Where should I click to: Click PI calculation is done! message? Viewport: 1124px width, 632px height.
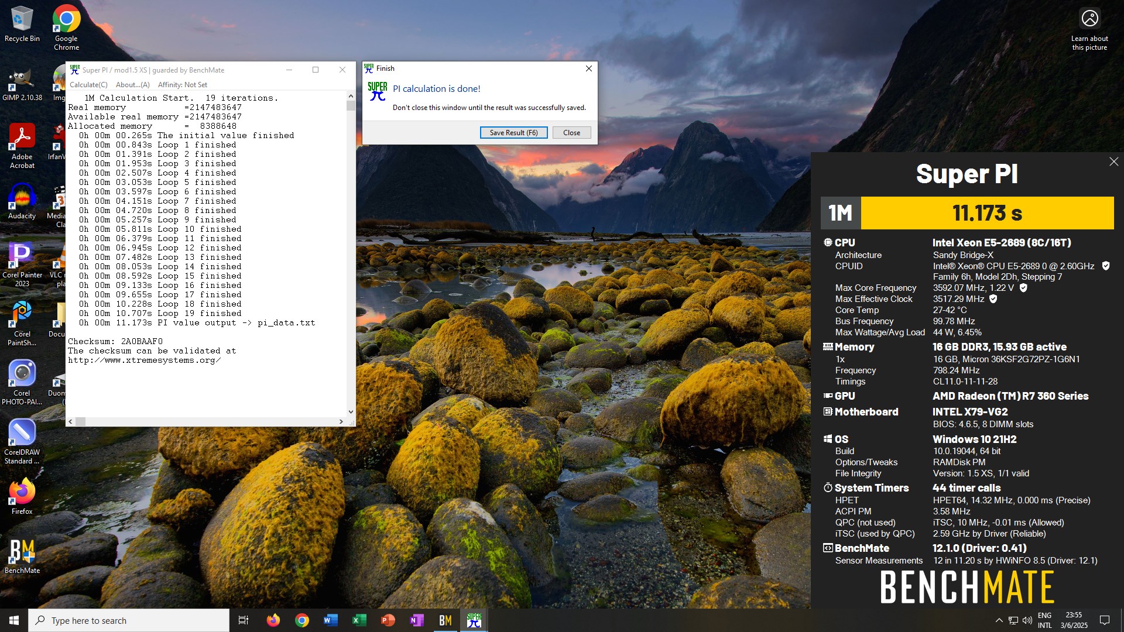click(x=436, y=89)
